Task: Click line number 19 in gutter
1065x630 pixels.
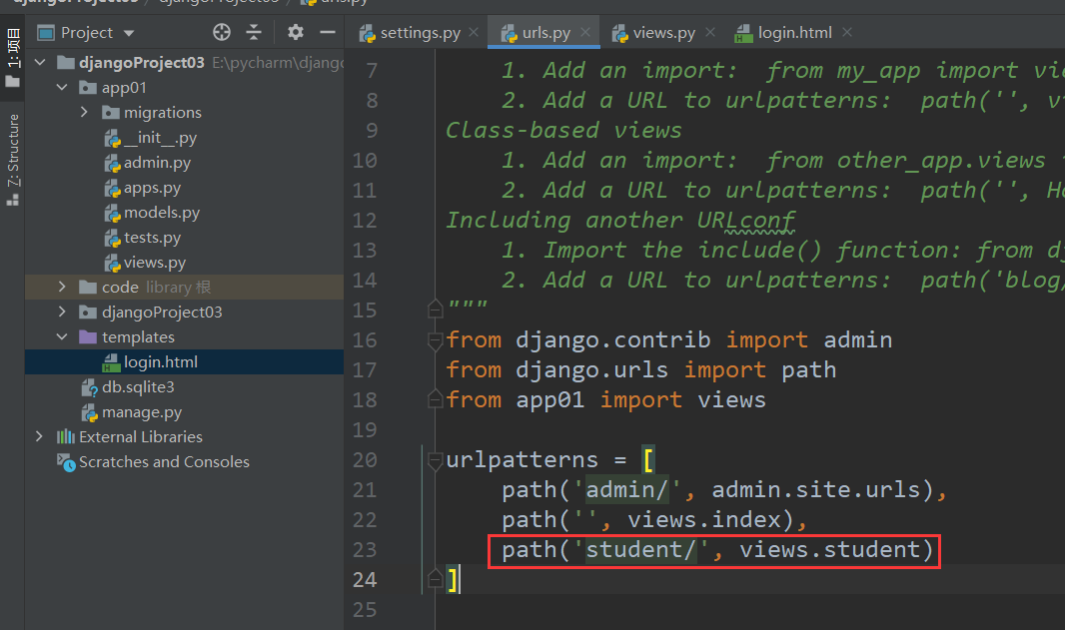Action: 365,429
